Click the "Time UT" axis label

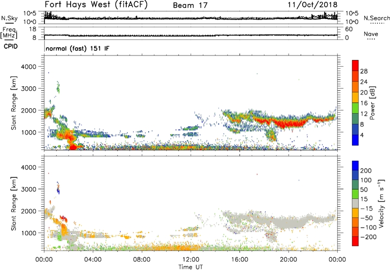[x=191, y=267]
